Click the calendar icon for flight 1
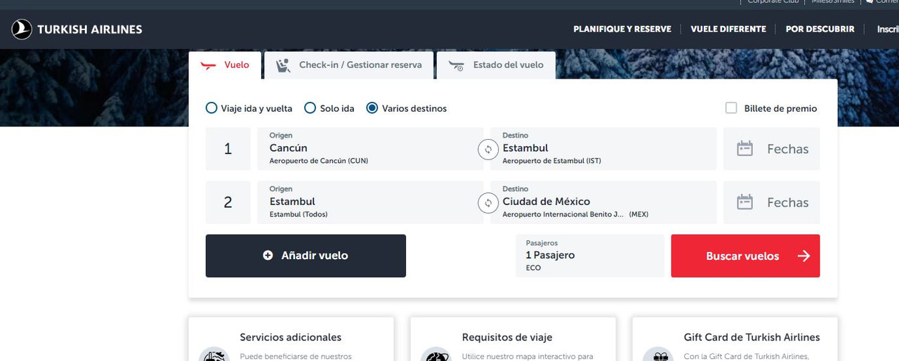This screenshot has height=361, width=899. 744,149
